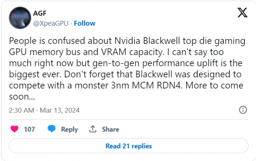View the AGF profile avatar picture
256x161 pixels.
coord(20,18)
